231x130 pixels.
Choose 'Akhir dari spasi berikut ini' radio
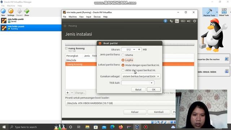pyautogui.click(x=123, y=70)
